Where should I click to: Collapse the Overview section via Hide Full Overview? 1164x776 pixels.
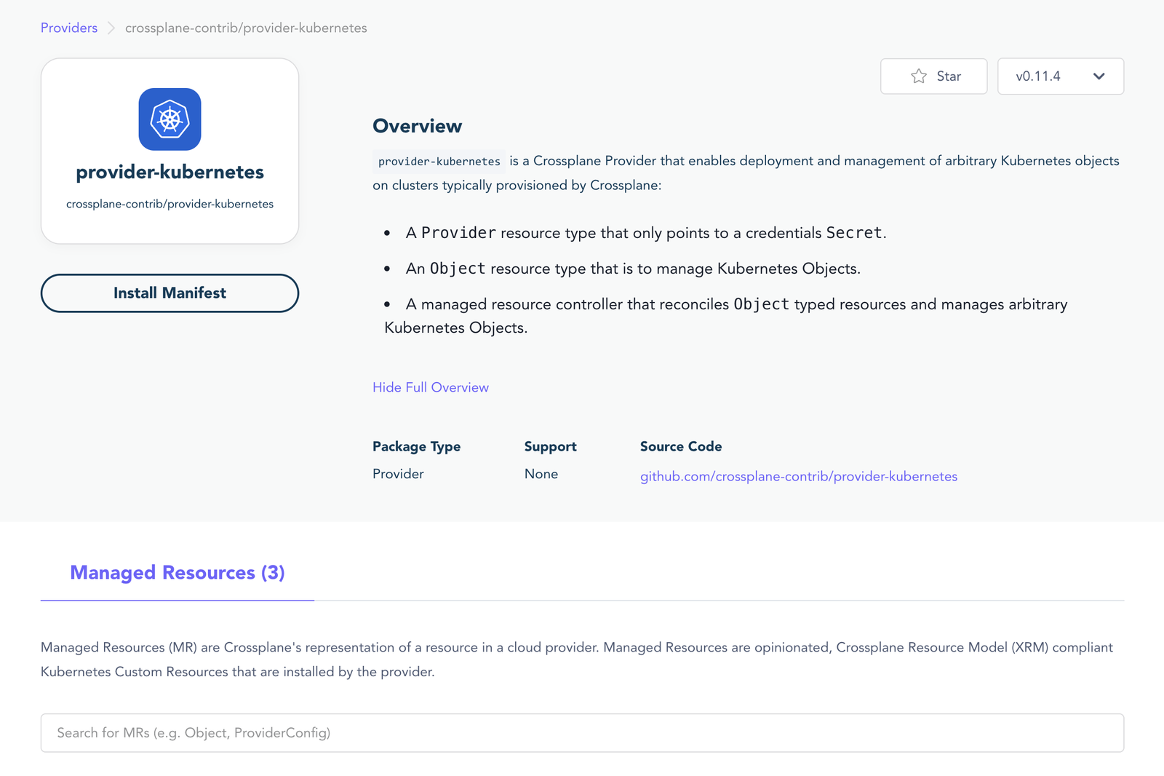coord(430,387)
